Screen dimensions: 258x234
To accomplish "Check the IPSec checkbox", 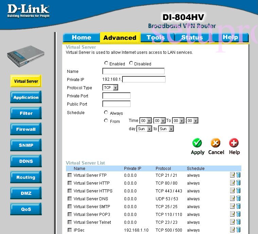I will [70, 230].
